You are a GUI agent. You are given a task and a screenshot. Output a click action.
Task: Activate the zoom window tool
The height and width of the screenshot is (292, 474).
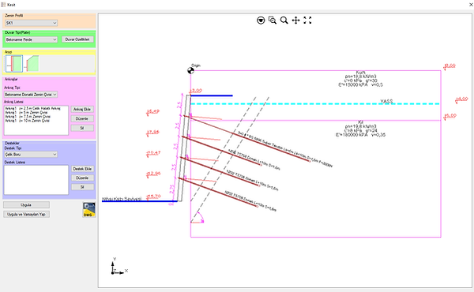[272, 21]
